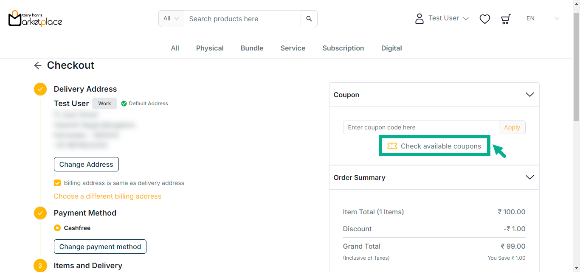
Task: Click the Marketplace logo
Action: (x=35, y=19)
